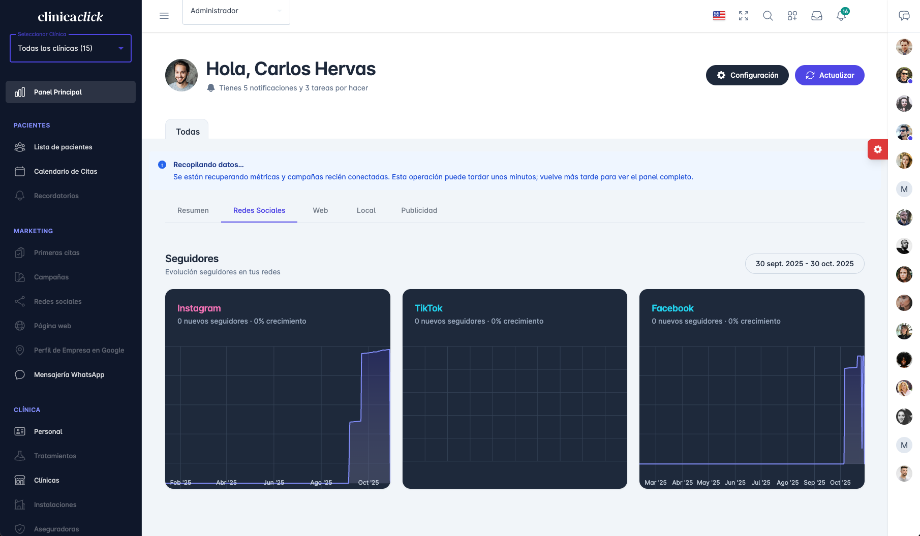Viewport: 920px width, 536px height.
Task: Select the Web tab
Action: 320,210
